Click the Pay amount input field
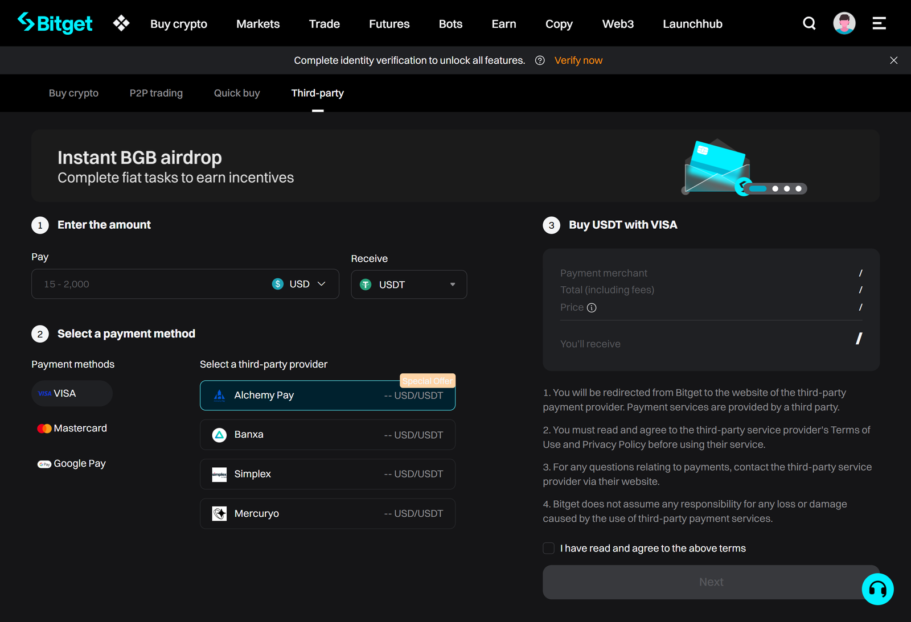Screen dimensions: 911x622 coord(148,284)
